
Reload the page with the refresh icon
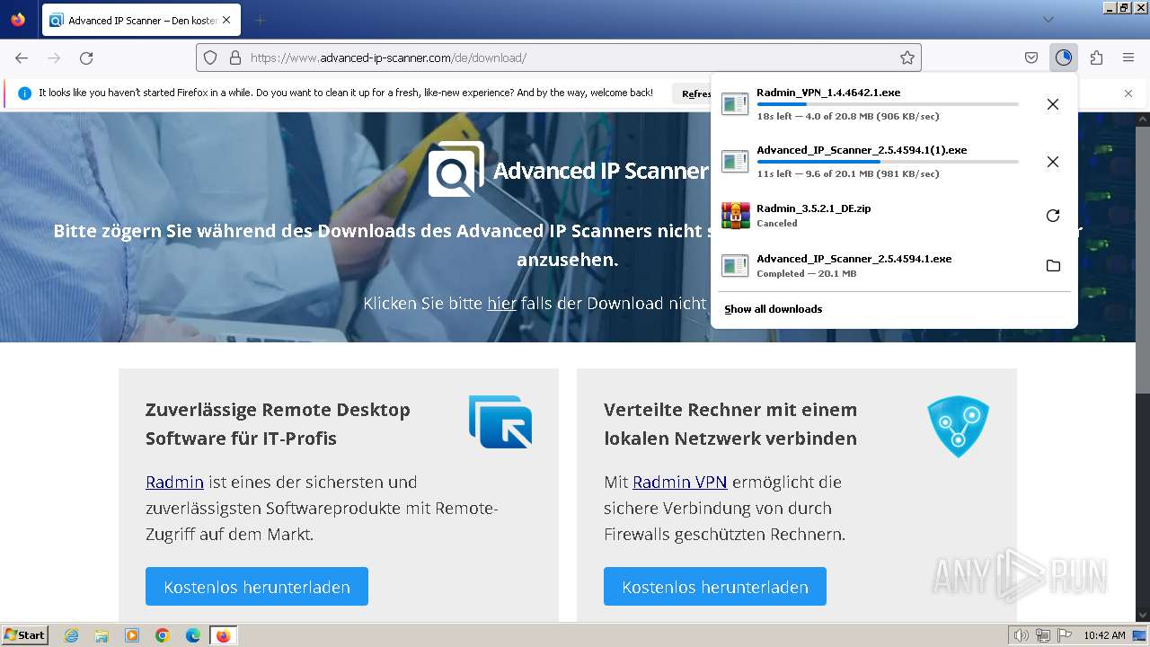(x=86, y=58)
